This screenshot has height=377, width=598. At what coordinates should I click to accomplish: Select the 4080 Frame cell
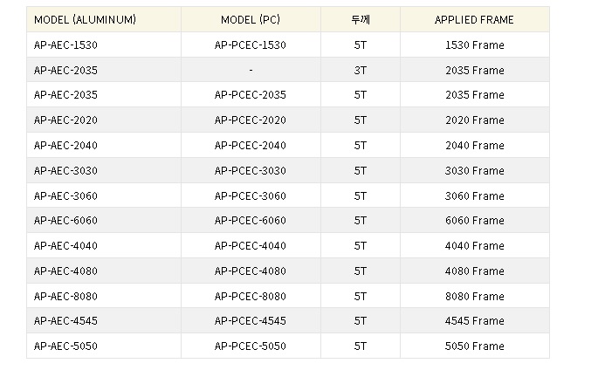point(474,271)
